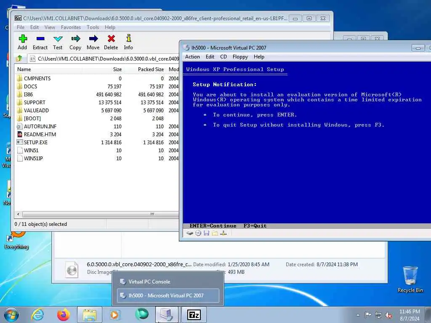Click the 7-Zip taskbar icon
Screen dimensions: 431x323
coord(194,315)
